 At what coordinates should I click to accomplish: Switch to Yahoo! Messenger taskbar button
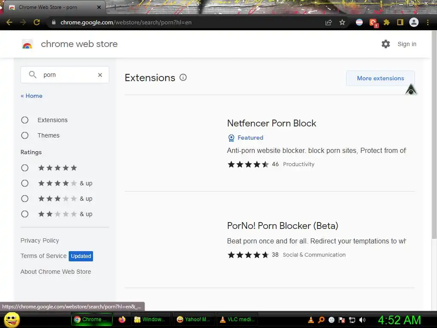194,319
